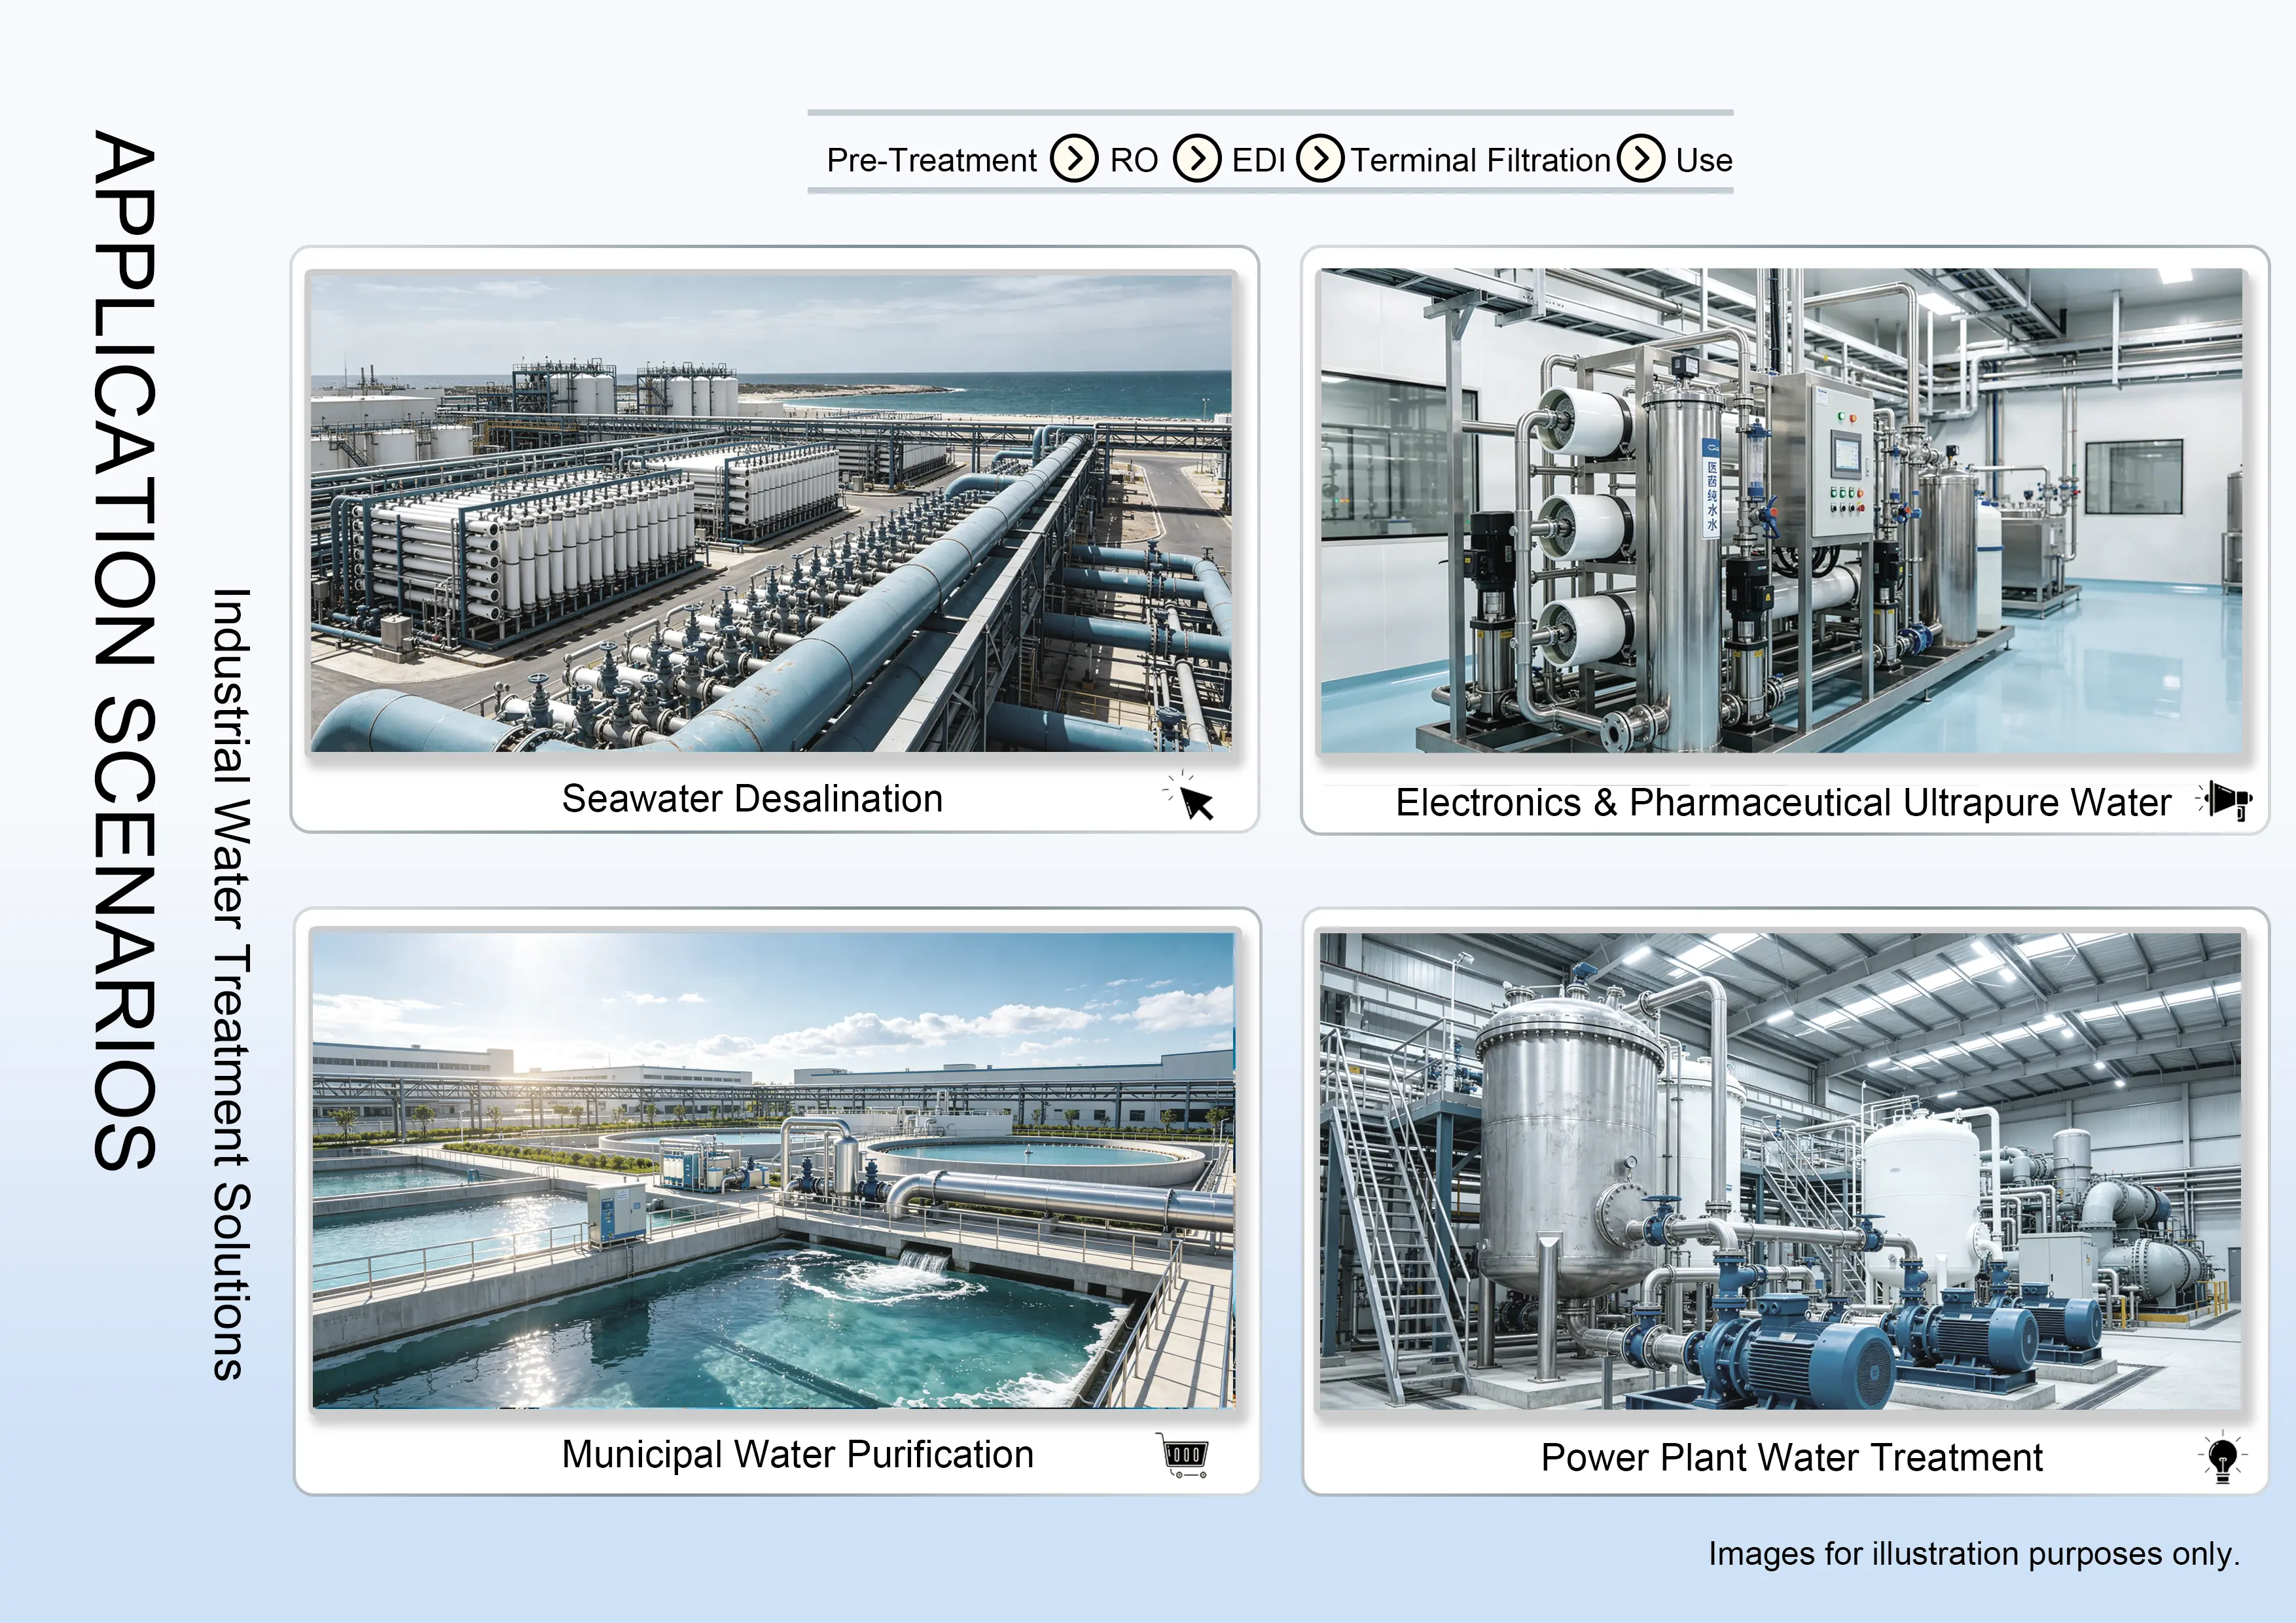Click the light bulb icon beside Power Plant caption
This screenshot has width=2296, height=1623.
coord(2222,1457)
